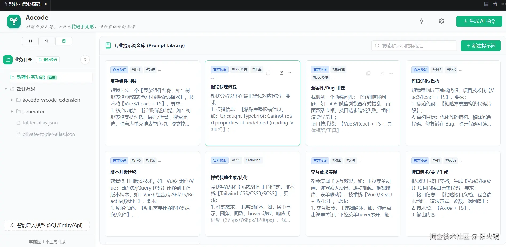Image resolution: width=506 pixels, height=247 pixels.
Task: Click the magnifier icon in the search box
Action: [377, 46]
